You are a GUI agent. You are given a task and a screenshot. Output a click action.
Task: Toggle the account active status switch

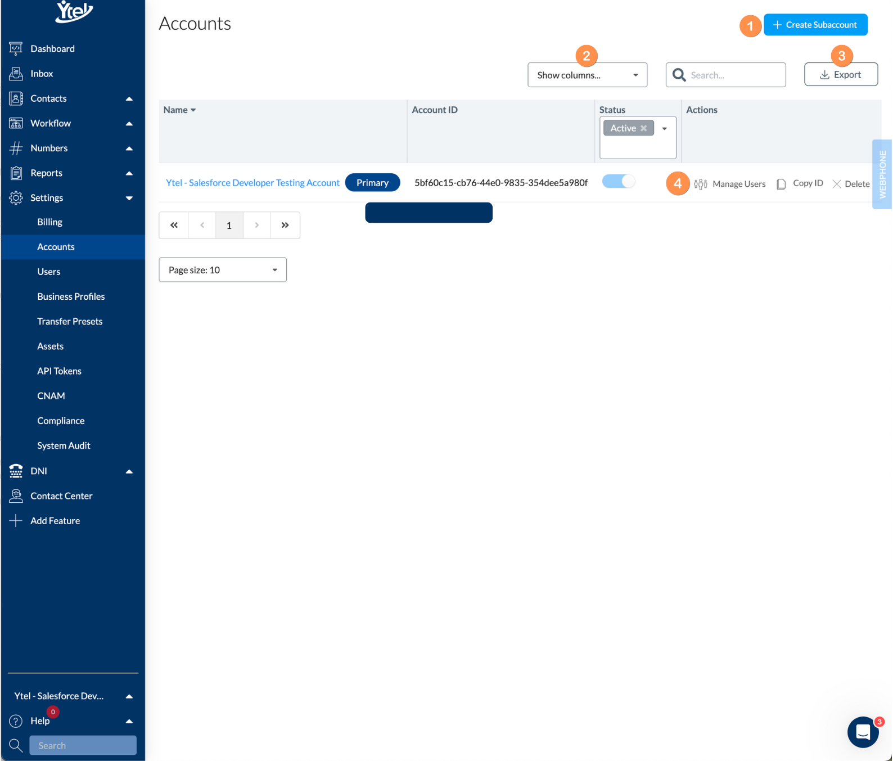tap(618, 181)
